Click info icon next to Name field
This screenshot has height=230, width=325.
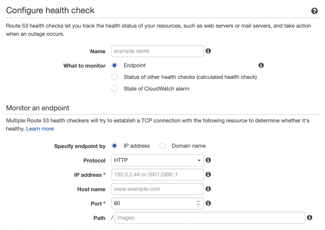208,51
